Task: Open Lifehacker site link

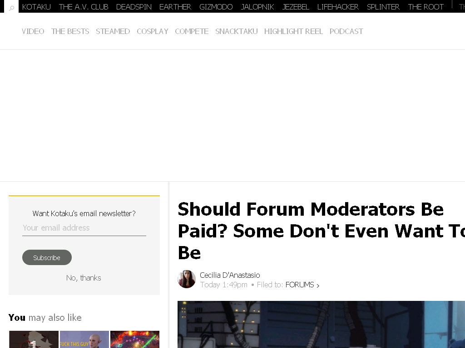Action: [338, 7]
